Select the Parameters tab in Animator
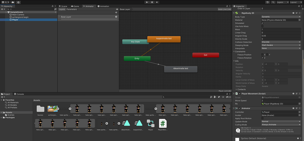 [72, 9]
